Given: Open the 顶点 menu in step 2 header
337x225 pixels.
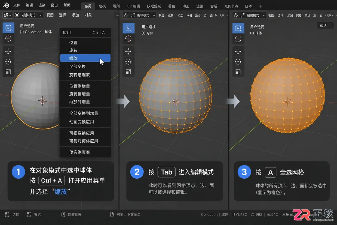Looking at the screenshot, I should point(198,15).
